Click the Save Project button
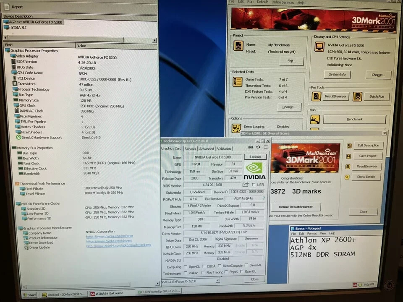403x302 pixels. coord(368,156)
